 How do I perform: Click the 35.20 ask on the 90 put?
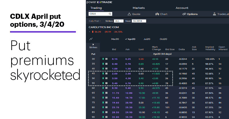coord(129,117)
